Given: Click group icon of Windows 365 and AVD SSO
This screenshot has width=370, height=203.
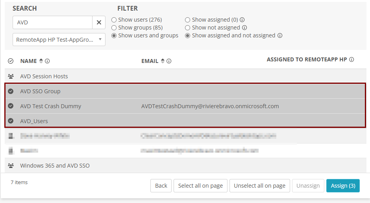Looking at the screenshot, I should (x=11, y=166).
